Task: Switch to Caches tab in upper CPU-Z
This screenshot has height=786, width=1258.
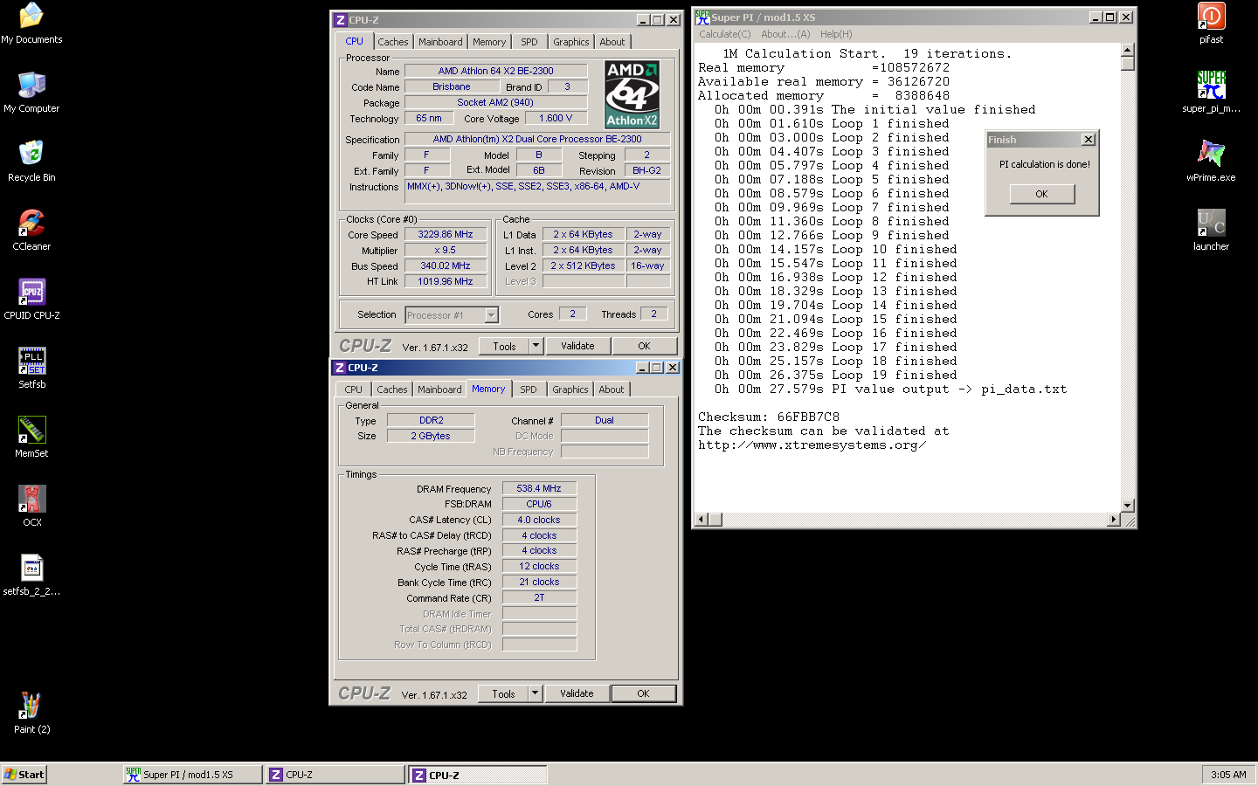Action: tap(393, 42)
